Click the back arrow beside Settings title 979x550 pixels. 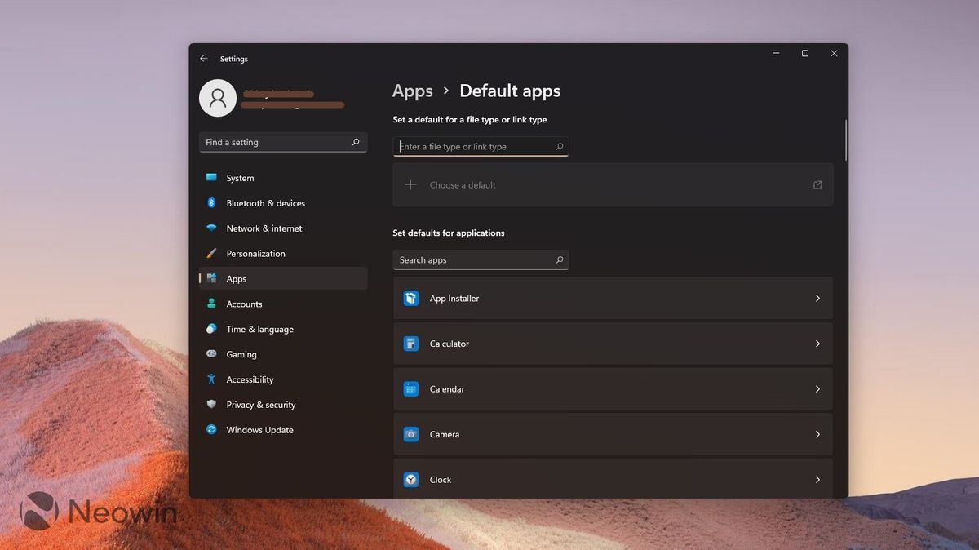click(204, 59)
